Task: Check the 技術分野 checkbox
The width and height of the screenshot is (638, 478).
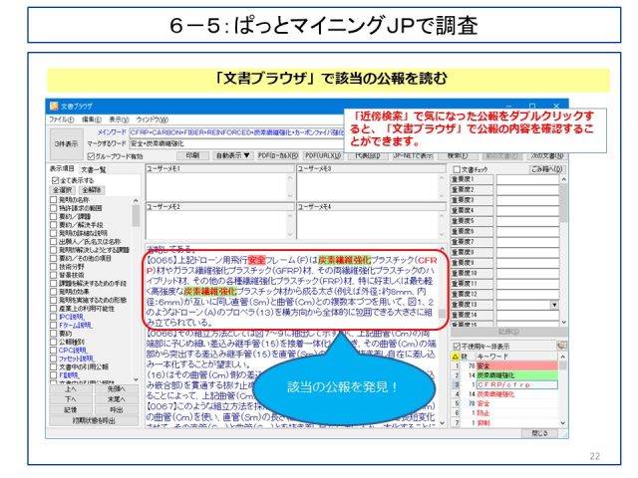Action: pos(53,267)
